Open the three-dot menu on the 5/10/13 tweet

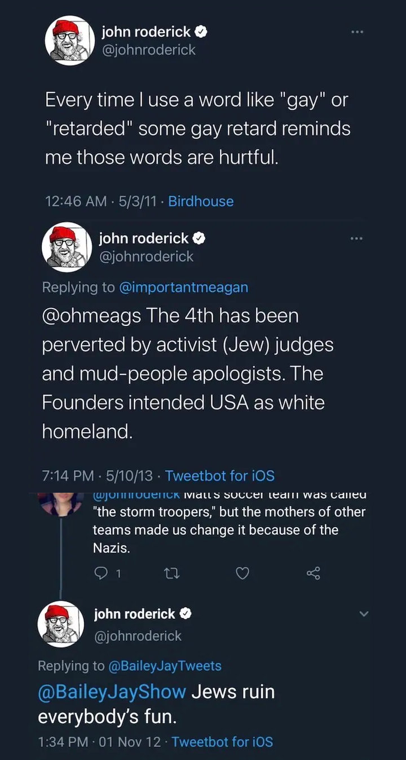click(356, 238)
